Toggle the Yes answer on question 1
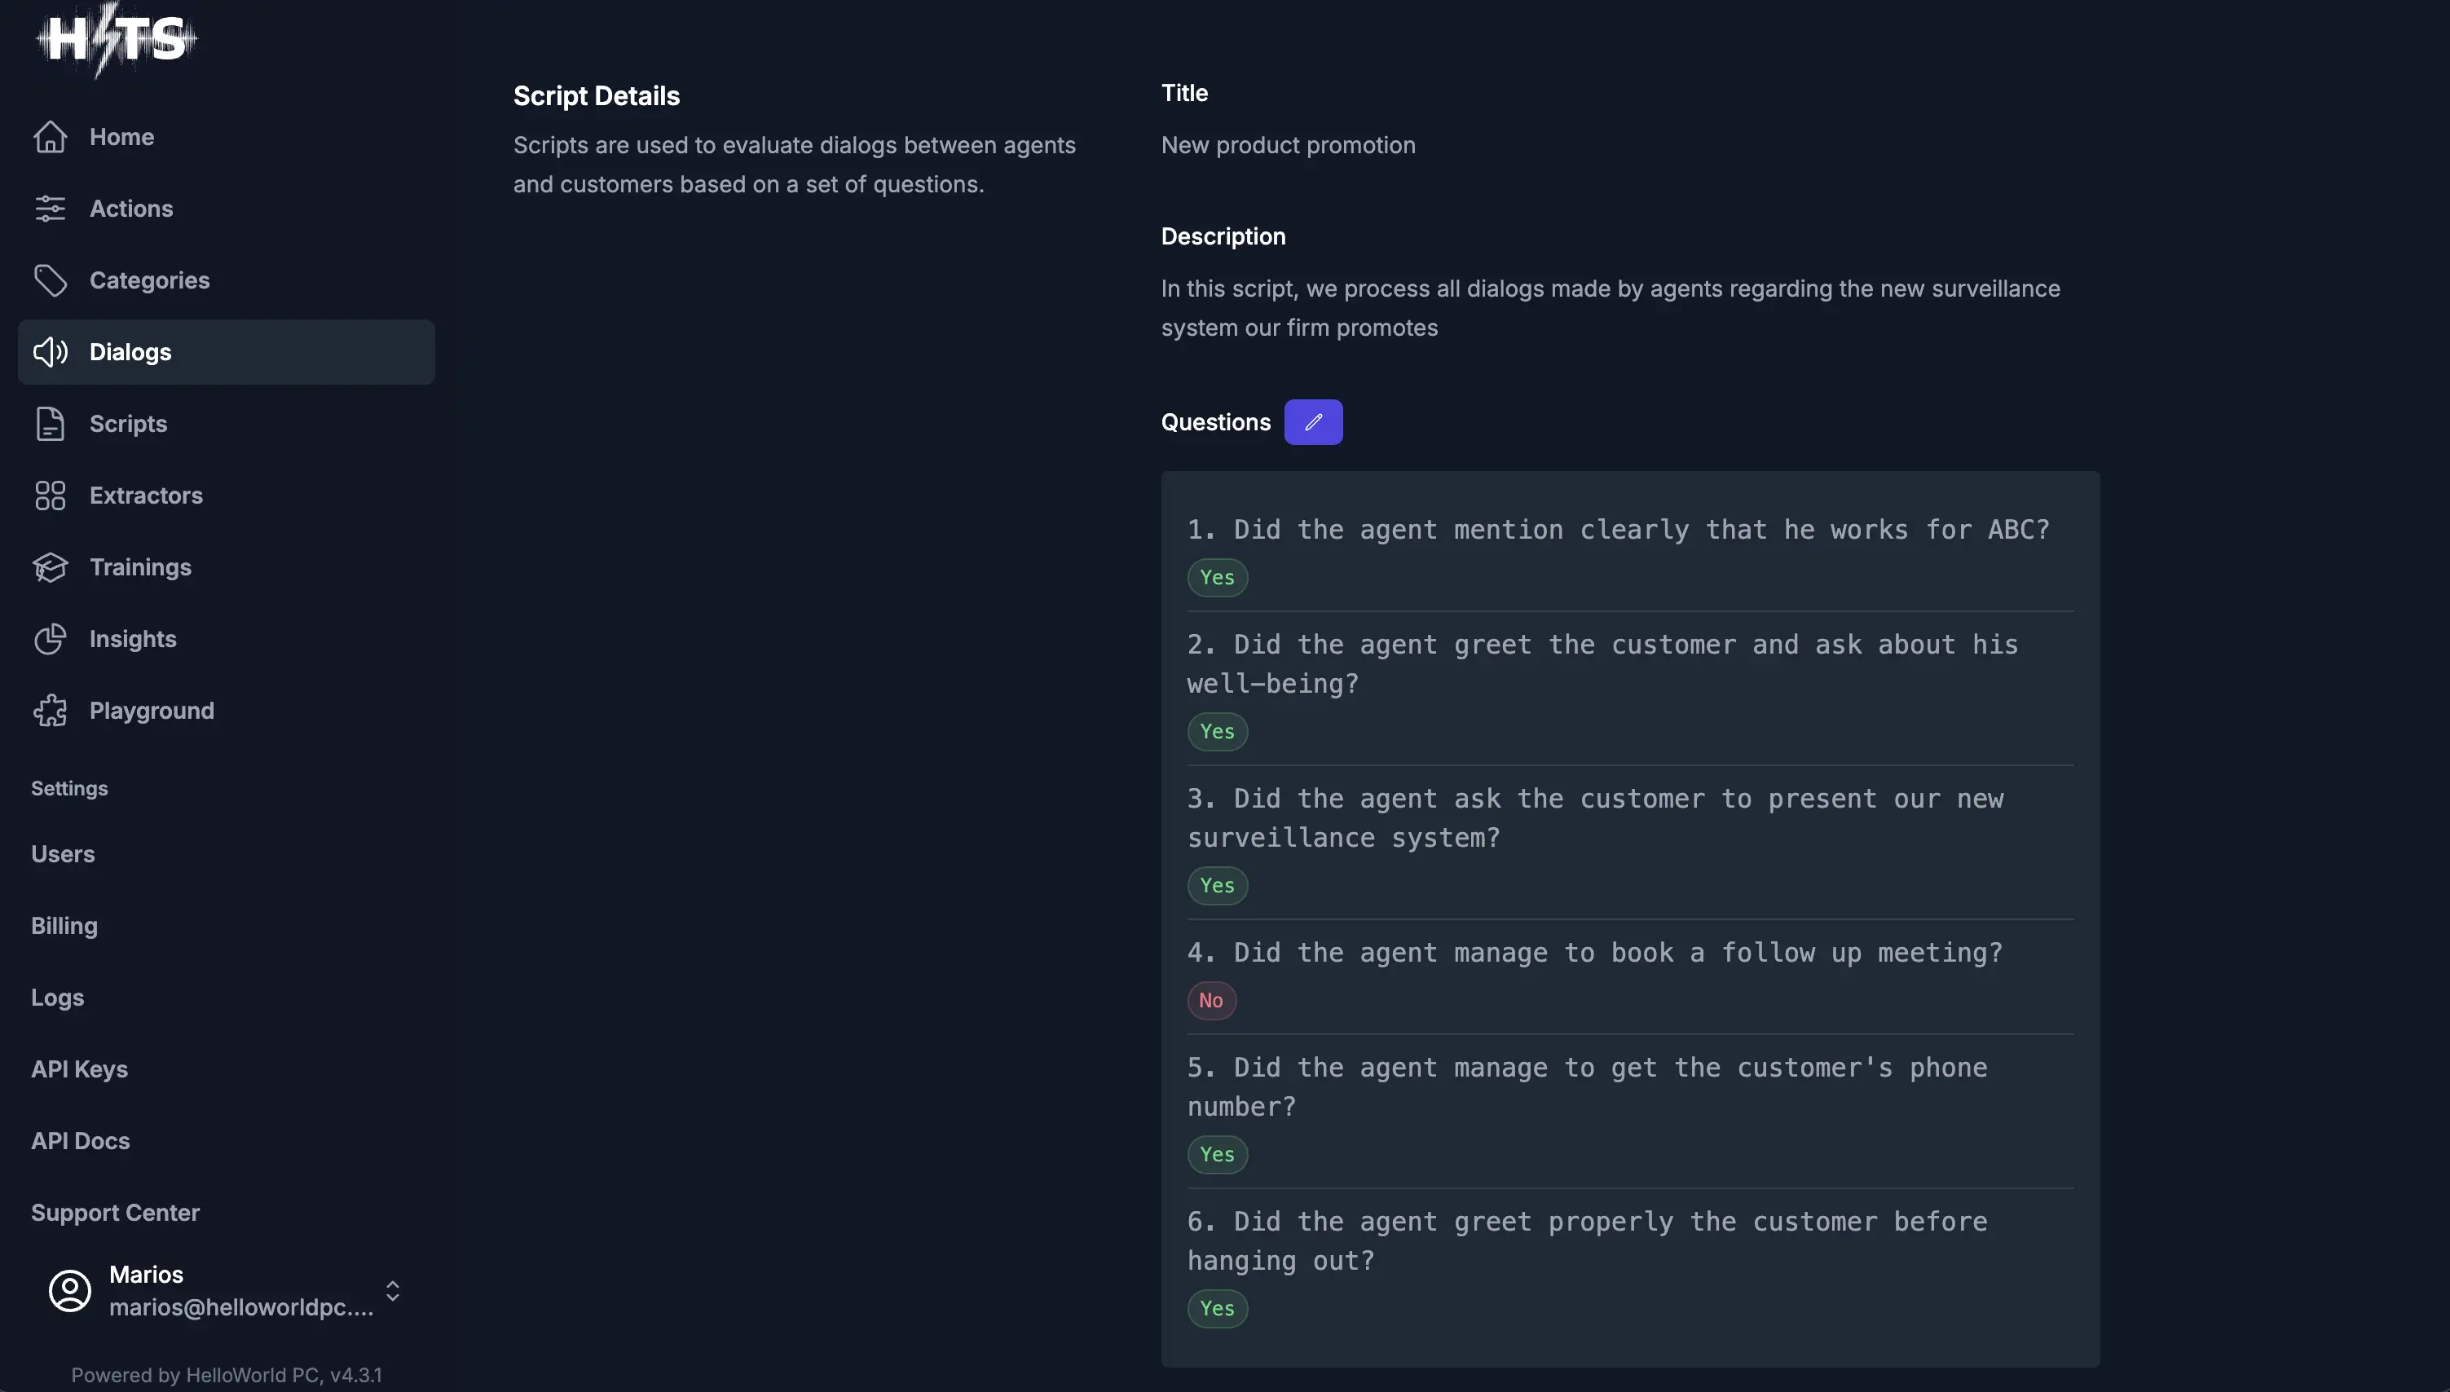The height and width of the screenshot is (1392, 2450). [x=1216, y=578]
